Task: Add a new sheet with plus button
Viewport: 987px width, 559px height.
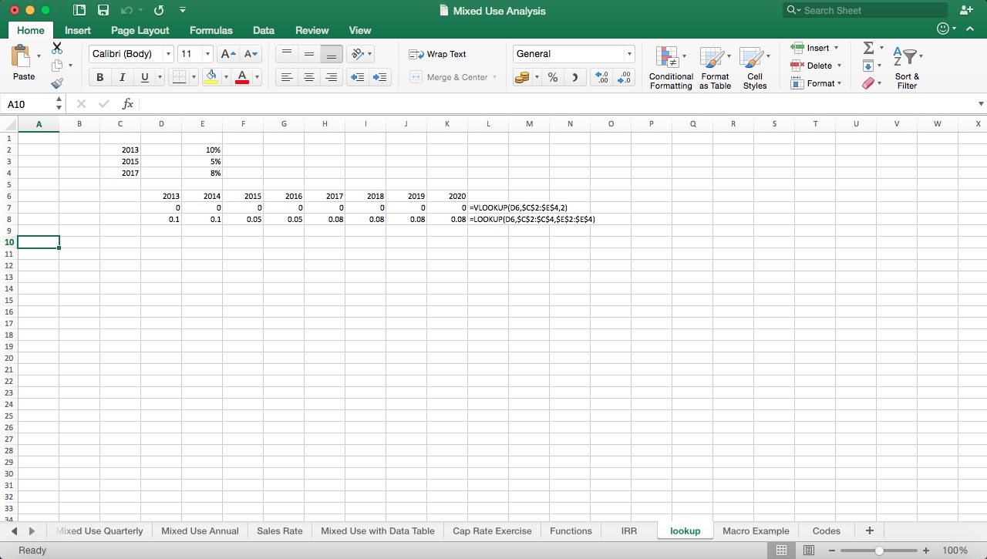Action: coord(869,530)
